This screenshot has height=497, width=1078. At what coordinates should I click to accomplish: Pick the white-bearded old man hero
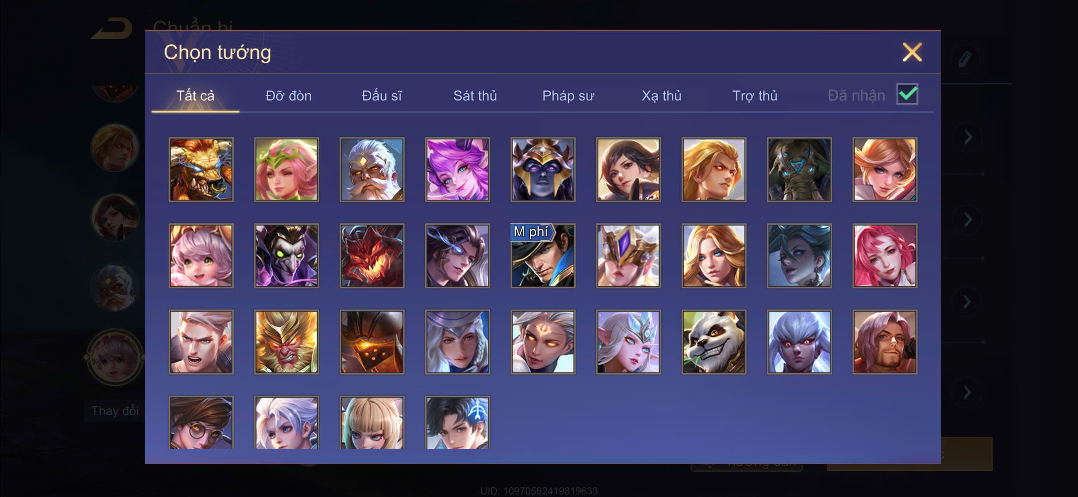pyautogui.click(x=372, y=170)
